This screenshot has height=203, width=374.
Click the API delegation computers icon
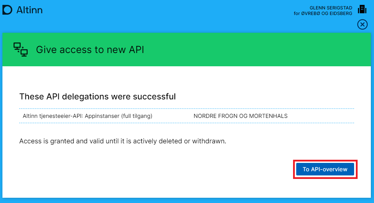(x=21, y=50)
